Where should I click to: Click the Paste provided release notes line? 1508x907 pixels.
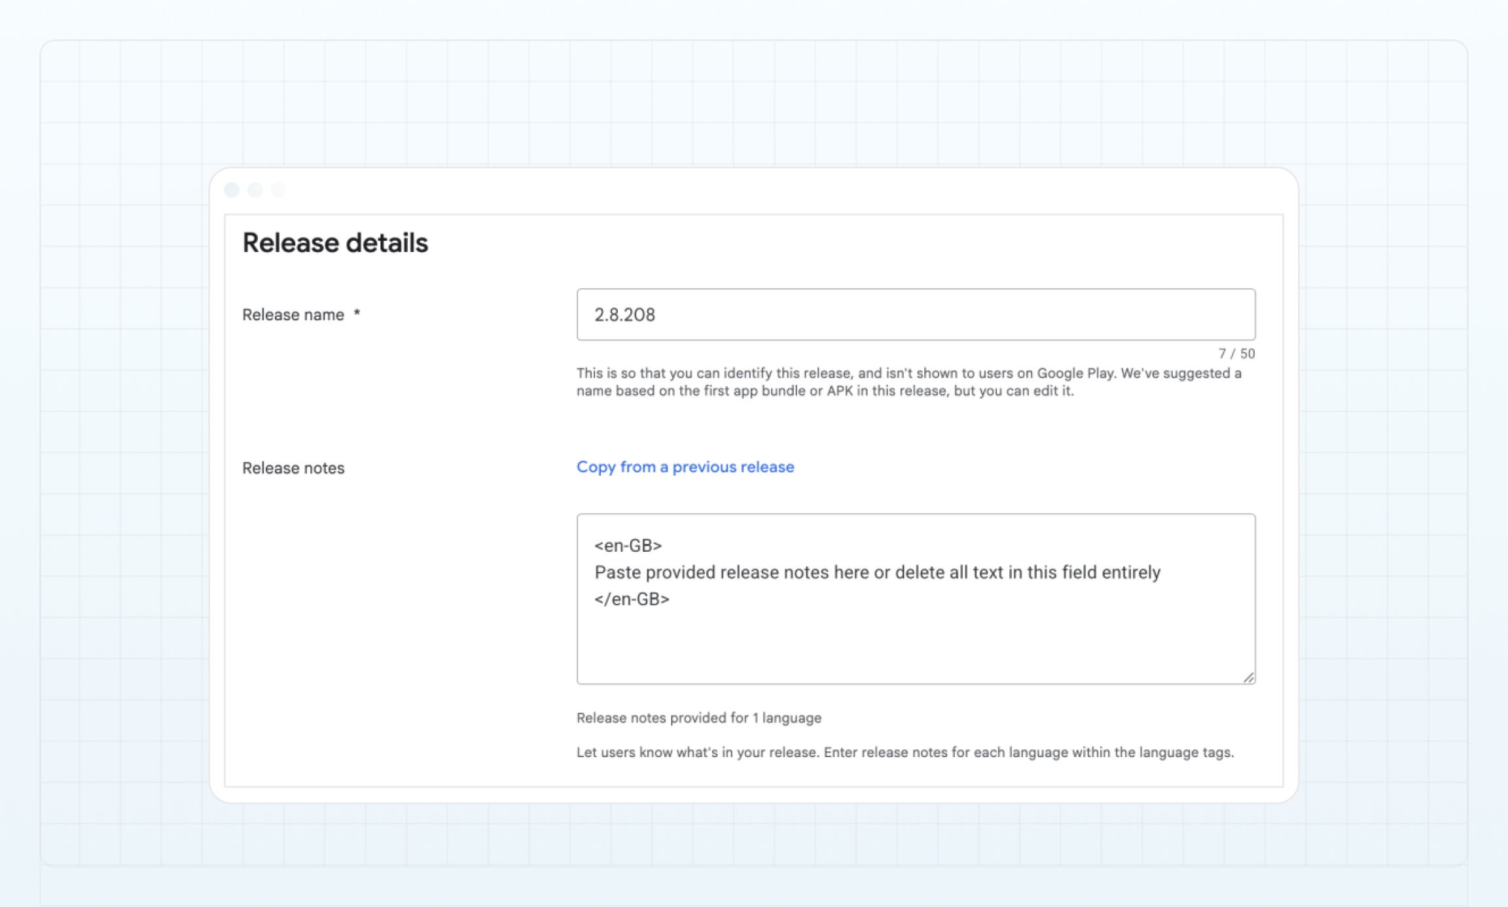click(x=877, y=573)
